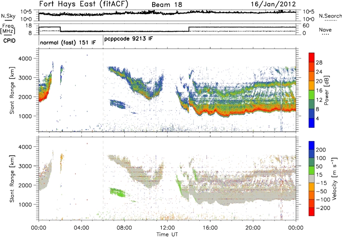Click the date '16/Jan/2012'
Screen dimensions: 342x237
273,4
